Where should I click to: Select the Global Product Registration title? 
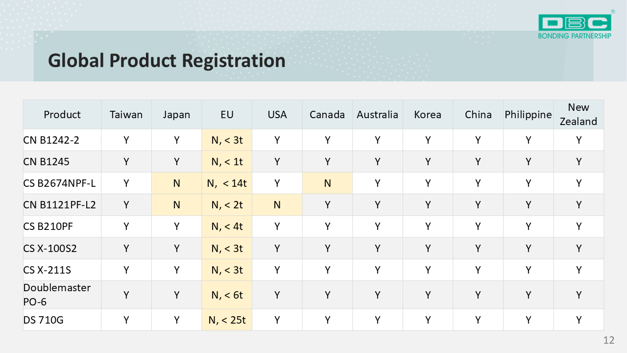tap(167, 60)
